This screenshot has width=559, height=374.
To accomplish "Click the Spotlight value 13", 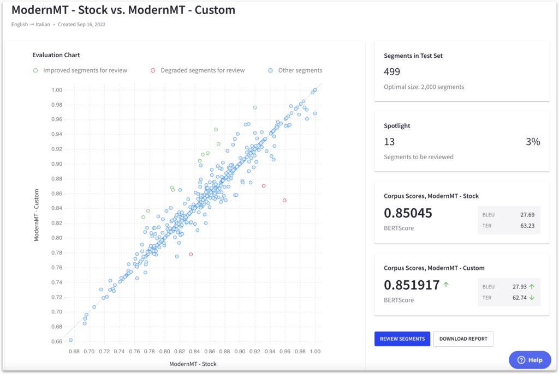I will coord(389,142).
